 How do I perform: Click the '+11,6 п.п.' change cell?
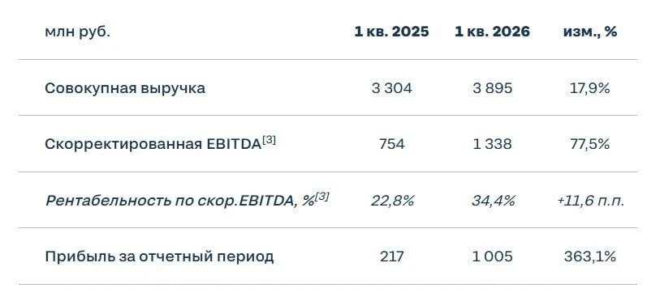[x=590, y=201]
